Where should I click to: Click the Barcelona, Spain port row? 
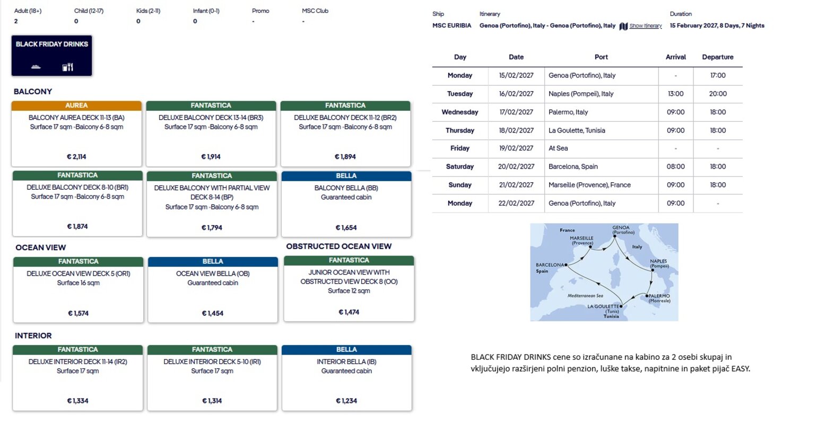(x=587, y=167)
